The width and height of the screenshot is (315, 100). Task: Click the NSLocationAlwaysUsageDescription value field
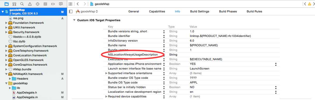[x=233, y=55]
